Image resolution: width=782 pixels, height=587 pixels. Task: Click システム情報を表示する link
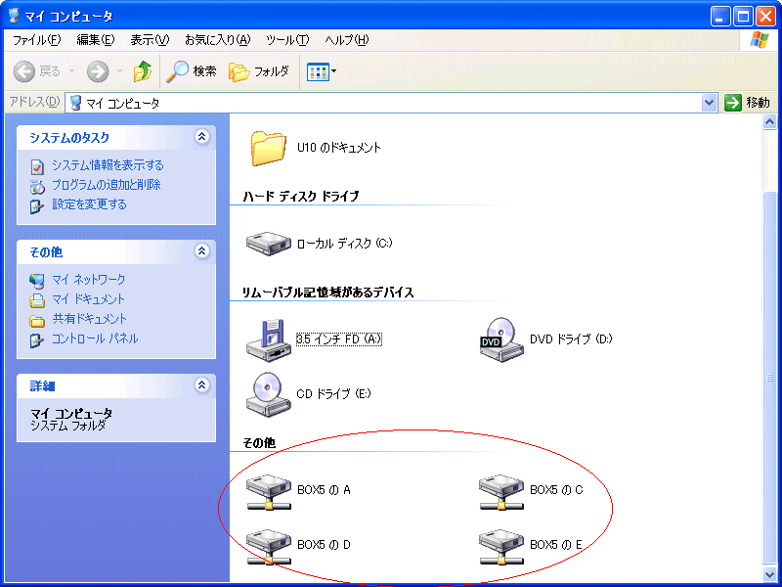tap(108, 165)
